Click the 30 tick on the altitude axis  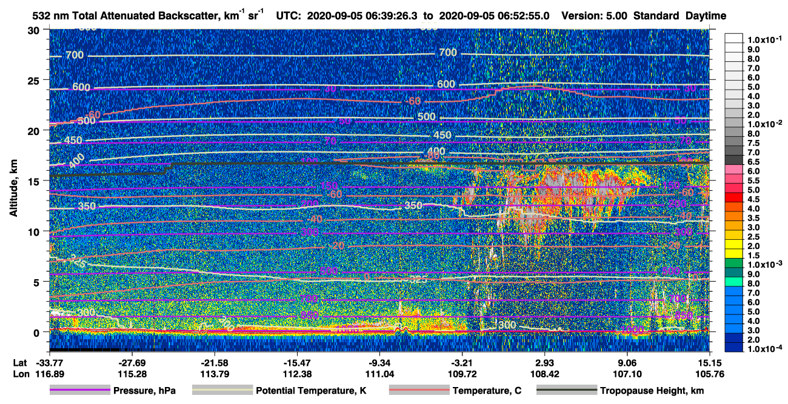click(34, 30)
